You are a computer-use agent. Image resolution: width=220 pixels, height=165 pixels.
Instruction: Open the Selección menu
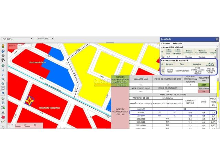point(177,43)
